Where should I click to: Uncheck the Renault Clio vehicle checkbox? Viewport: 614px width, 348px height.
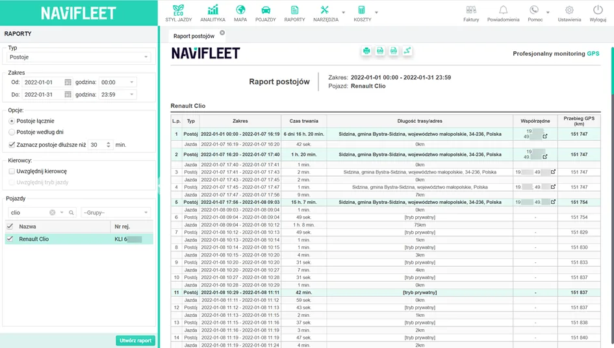coord(10,239)
